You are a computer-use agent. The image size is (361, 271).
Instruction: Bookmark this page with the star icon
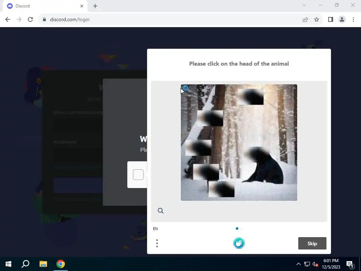tap(317, 20)
